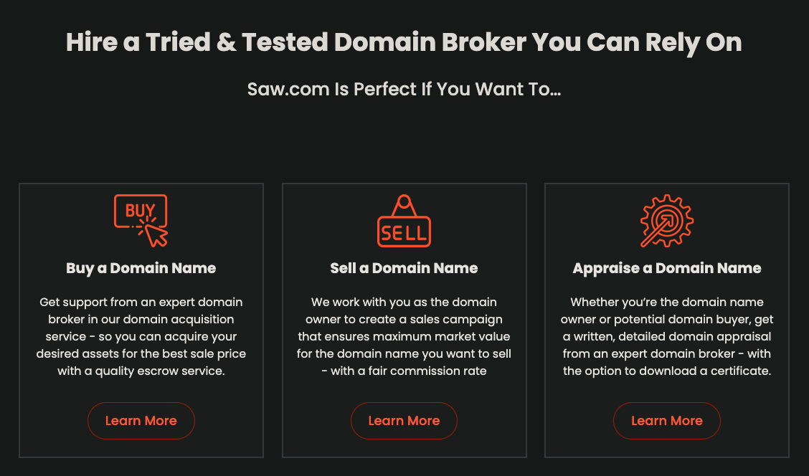Click 'Get support from an expert domain' text

click(141, 303)
